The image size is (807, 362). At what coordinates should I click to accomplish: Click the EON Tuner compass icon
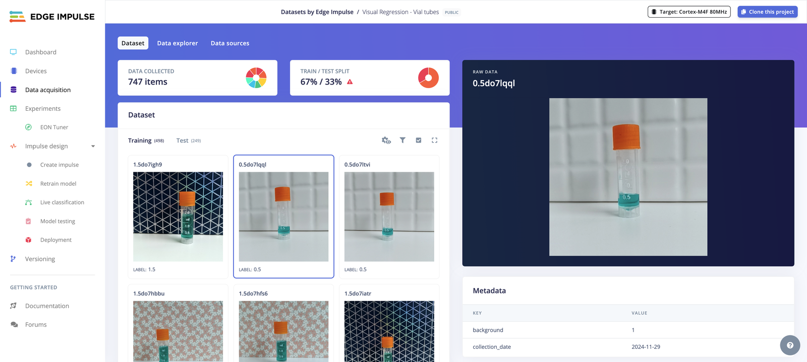tap(29, 127)
